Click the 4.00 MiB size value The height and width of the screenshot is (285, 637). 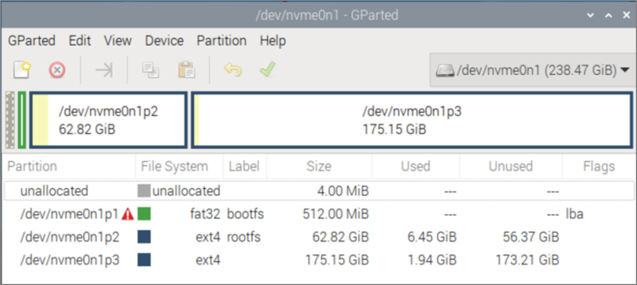(343, 191)
